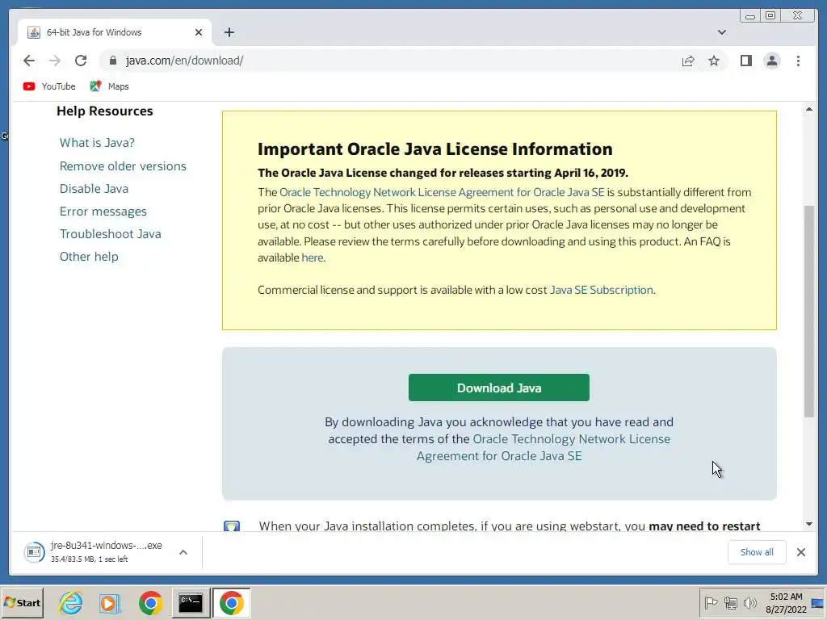This screenshot has width=827, height=620.
Task: Click Show all downloads button
Action: click(756, 552)
